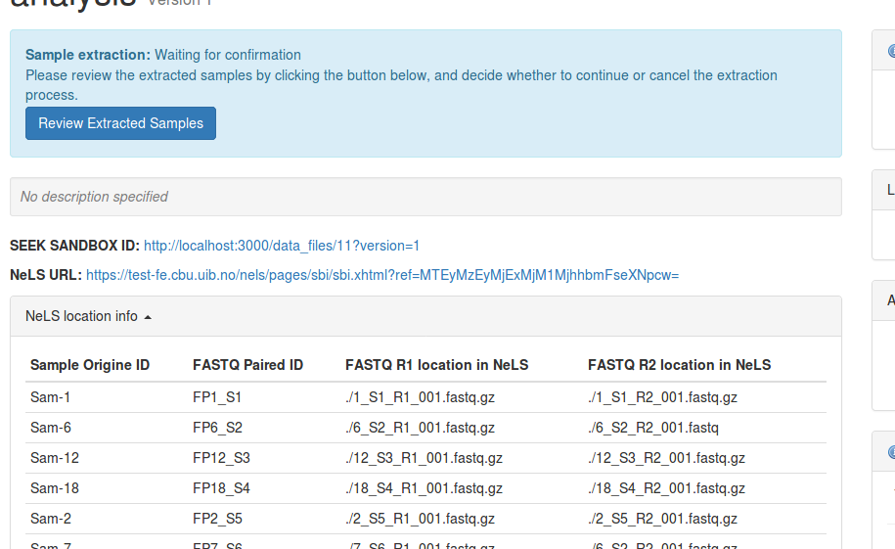Select the Sam-6 sample cell
895x549 pixels.
(x=51, y=428)
